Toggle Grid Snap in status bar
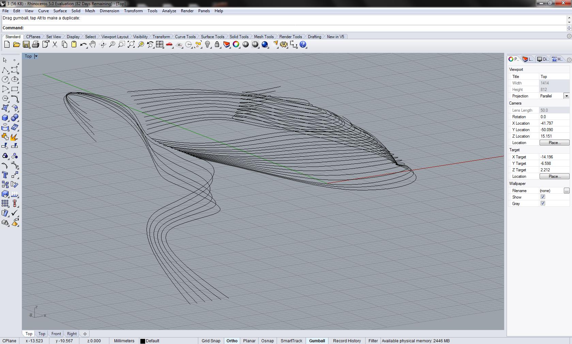Image resolution: width=572 pixels, height=344 pixels. (x=211, y=341)
